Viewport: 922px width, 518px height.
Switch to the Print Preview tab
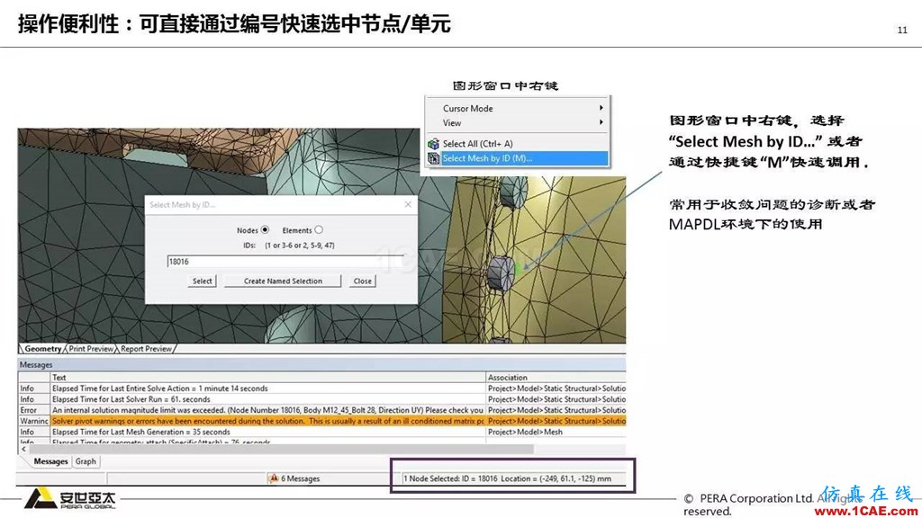tap(91, 348)
